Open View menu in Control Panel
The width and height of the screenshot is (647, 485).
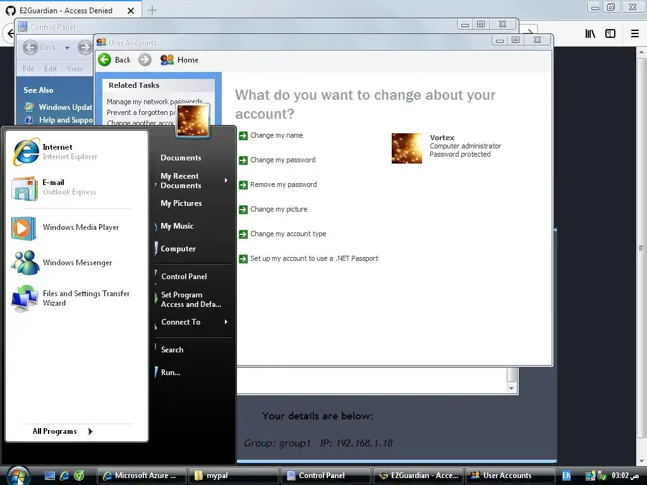coord(75,69)
